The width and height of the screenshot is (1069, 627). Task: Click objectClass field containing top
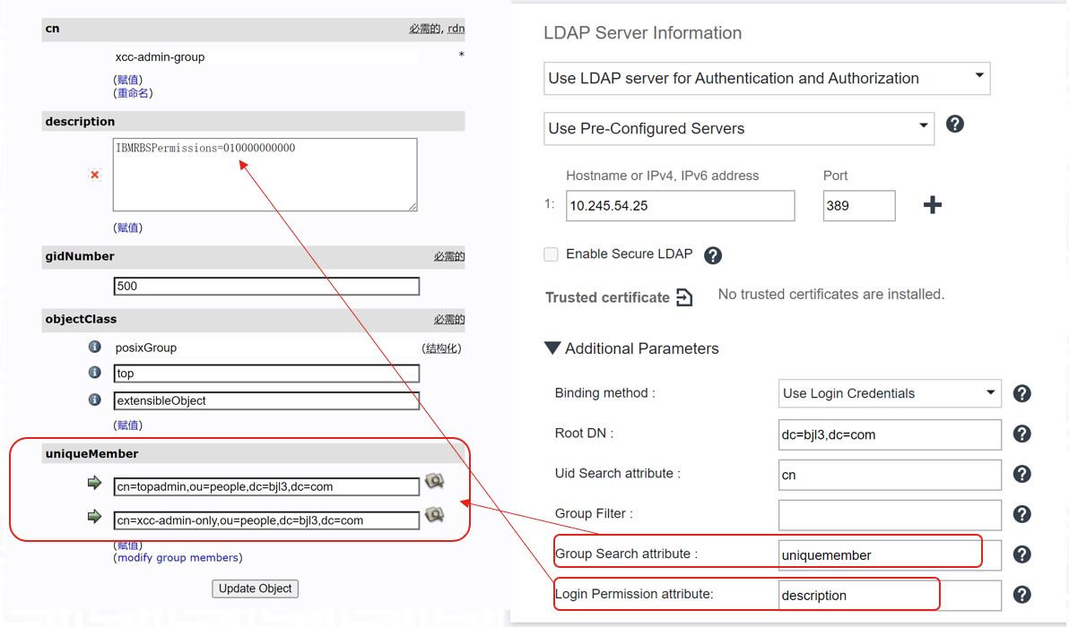coord(266,374)
